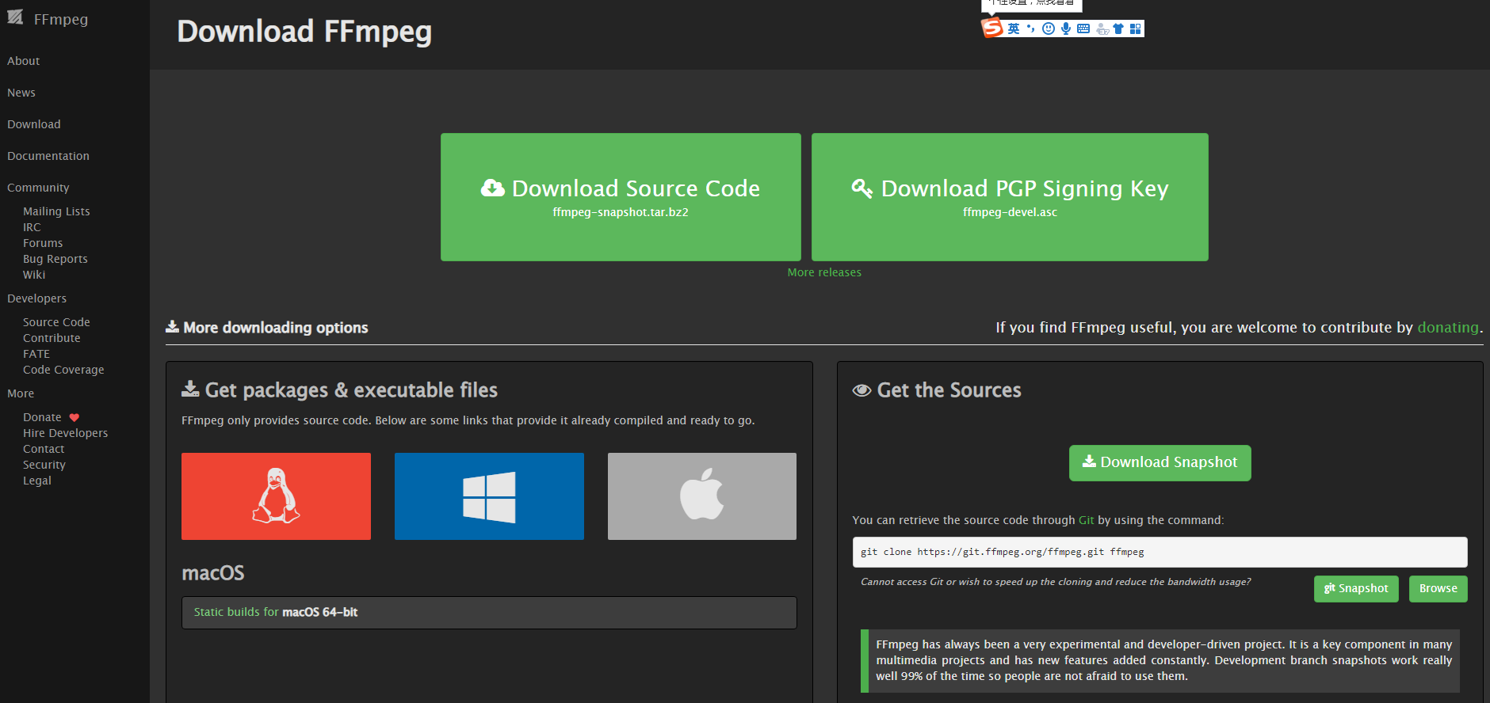Go to Bug Reports page
1490x703 pixels.
pos(55,259)
